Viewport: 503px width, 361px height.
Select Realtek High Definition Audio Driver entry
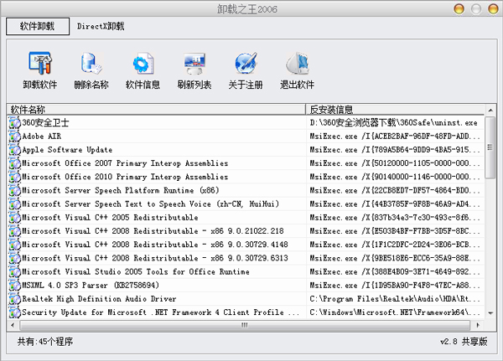click(99, 299)
